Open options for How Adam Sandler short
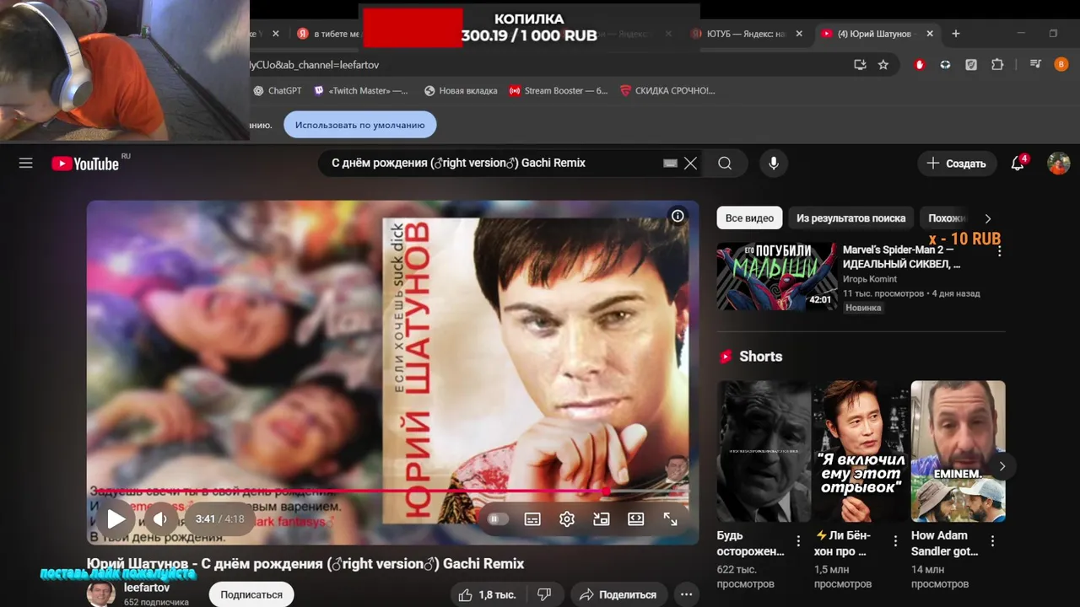The width and height of the screenshot is (1080, 607). pyautogui.click(x=992, y=541)
